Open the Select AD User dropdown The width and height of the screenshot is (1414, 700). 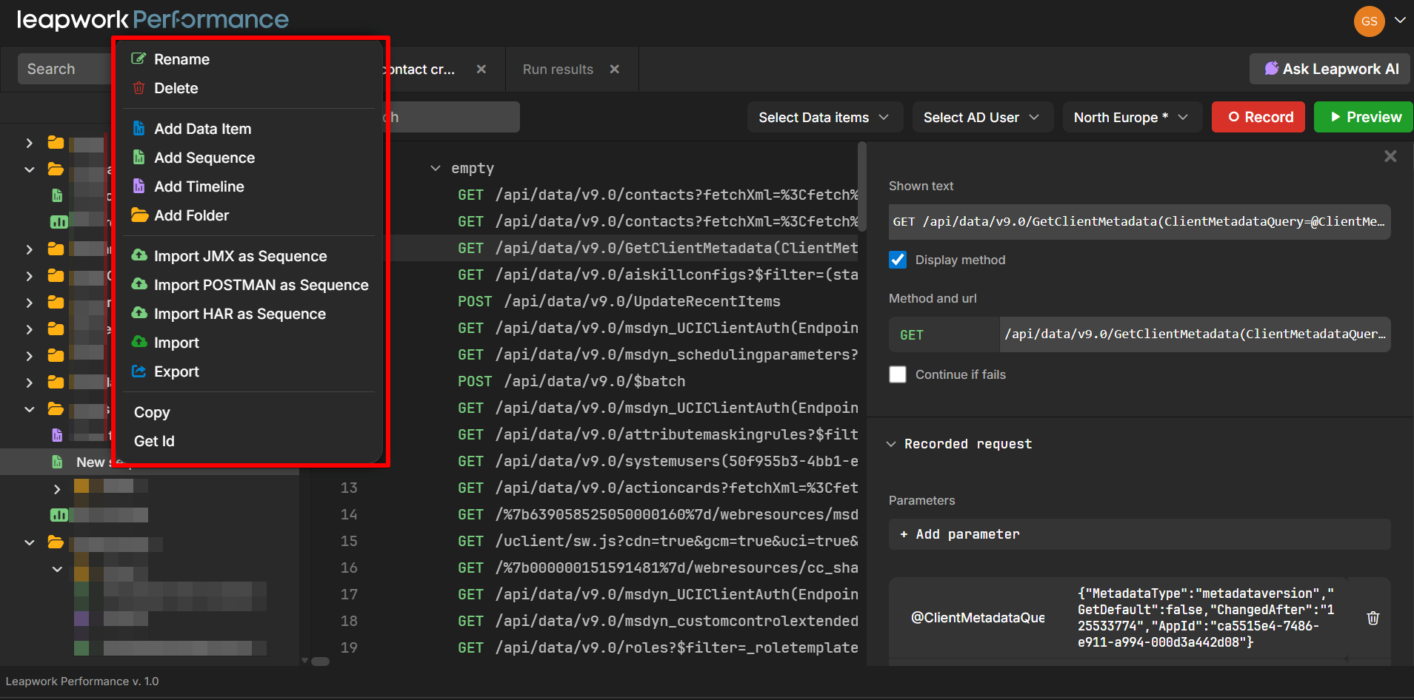[982, 117]
